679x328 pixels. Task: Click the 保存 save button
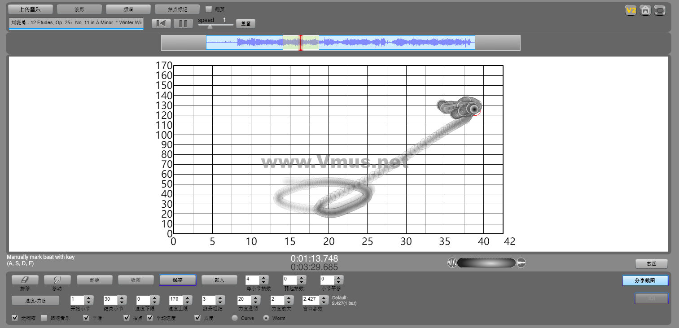point(177,280)
